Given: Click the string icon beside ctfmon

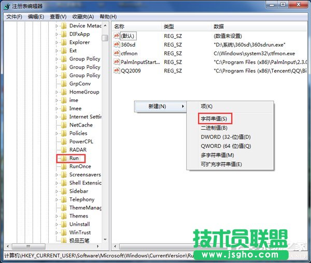Looking at the screenshot, I should coord(117,53).
